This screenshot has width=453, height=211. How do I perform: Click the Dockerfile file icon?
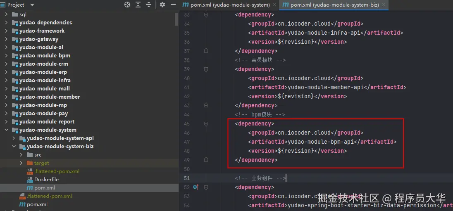tap(30, 180)
